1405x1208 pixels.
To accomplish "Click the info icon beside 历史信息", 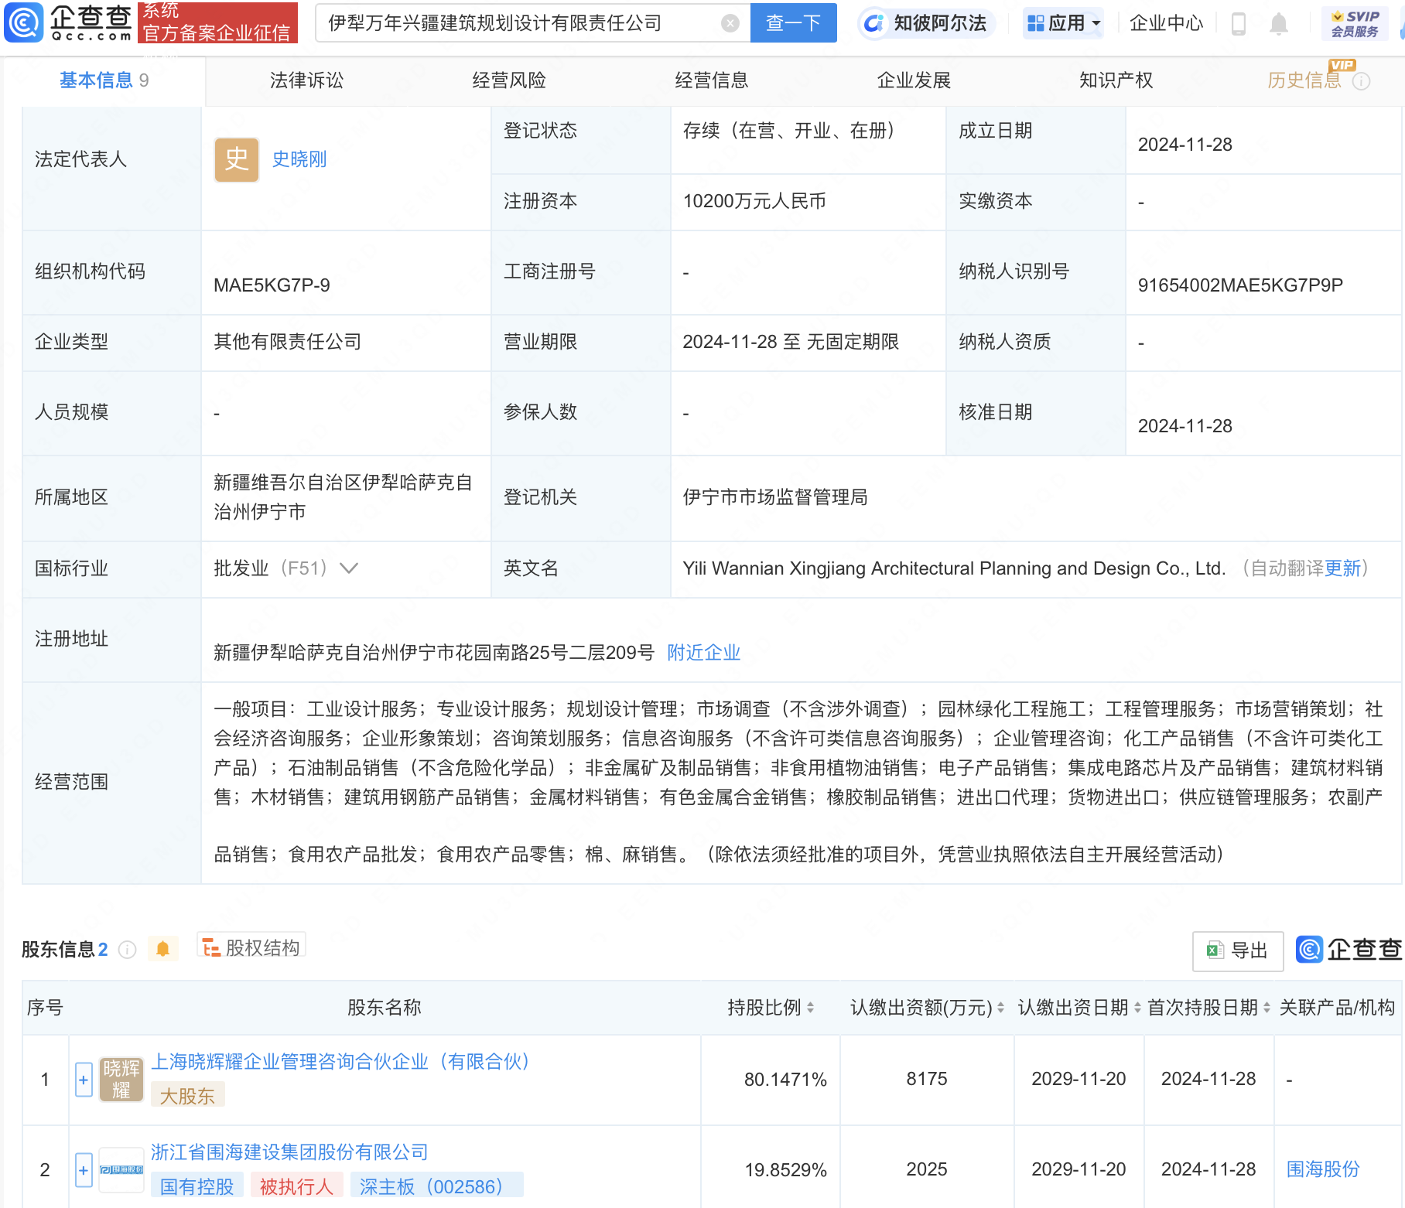I will [x=1362, y=81].
